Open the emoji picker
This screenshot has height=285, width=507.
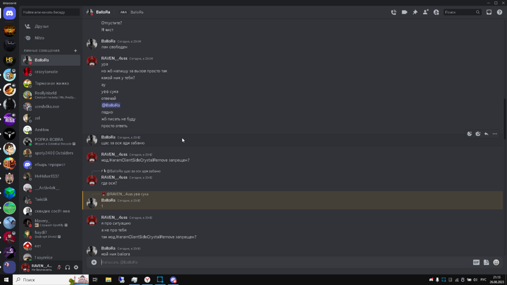(x=496, y=262)
